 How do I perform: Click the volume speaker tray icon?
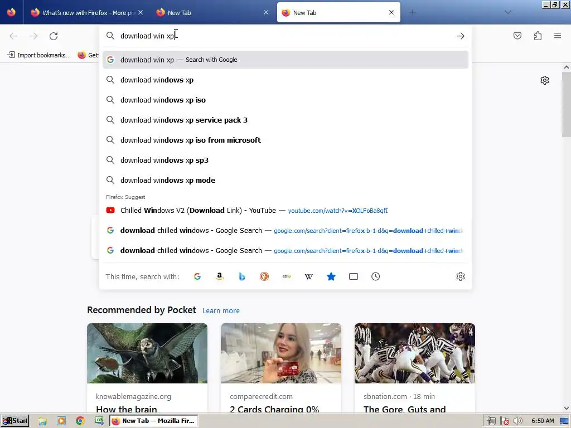click(517, 421)
